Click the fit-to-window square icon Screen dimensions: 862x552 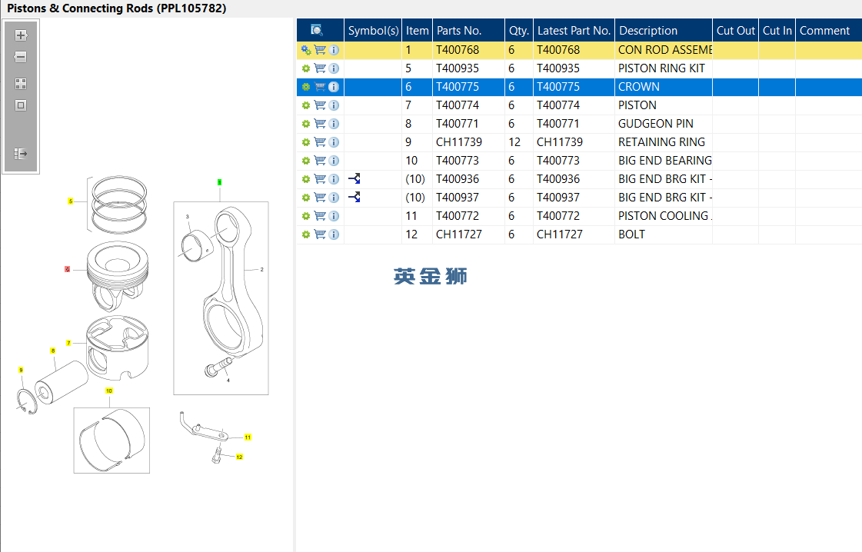pos(21,105)
